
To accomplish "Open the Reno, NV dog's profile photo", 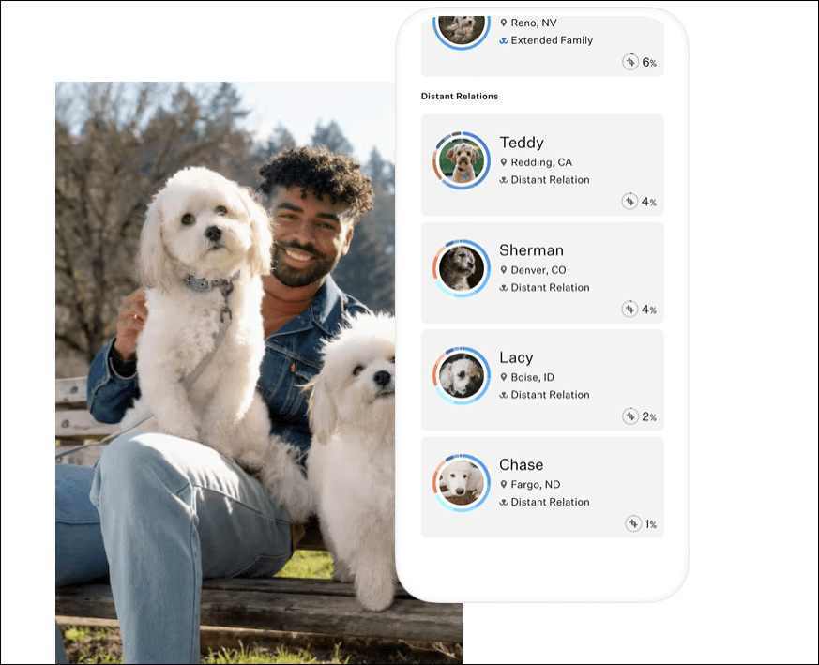I will point(462,31).
